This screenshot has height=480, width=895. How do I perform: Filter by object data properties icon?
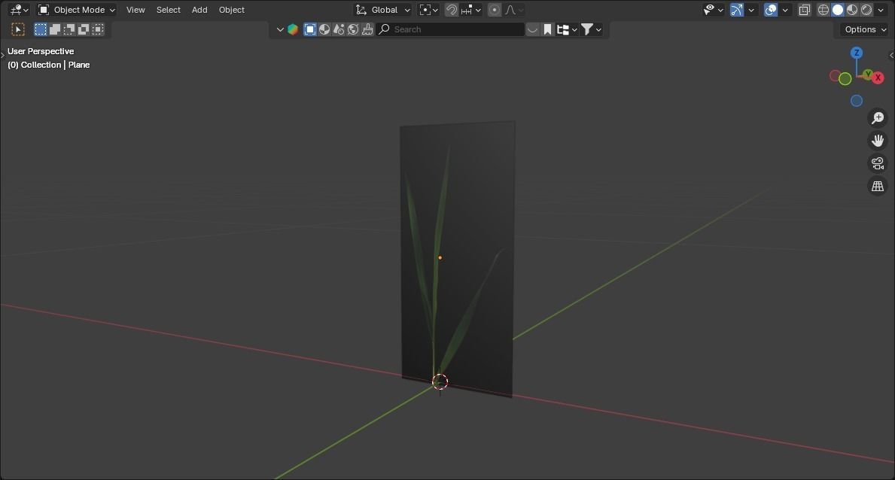[x=310, y=29]
